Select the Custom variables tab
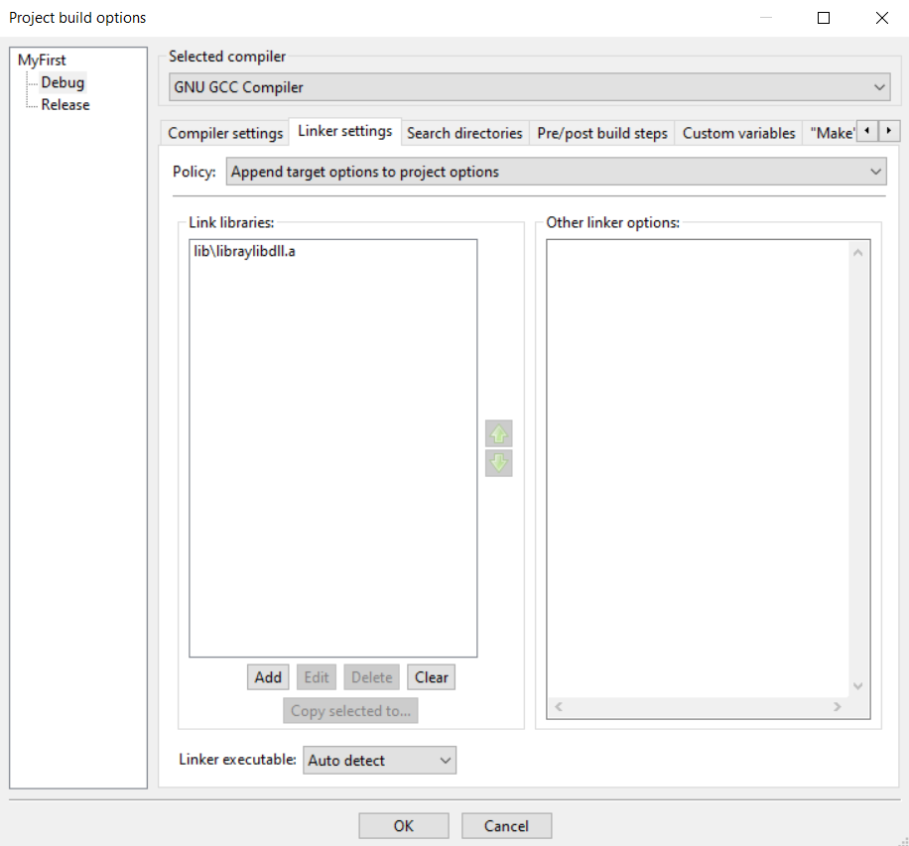 [738, 133]
